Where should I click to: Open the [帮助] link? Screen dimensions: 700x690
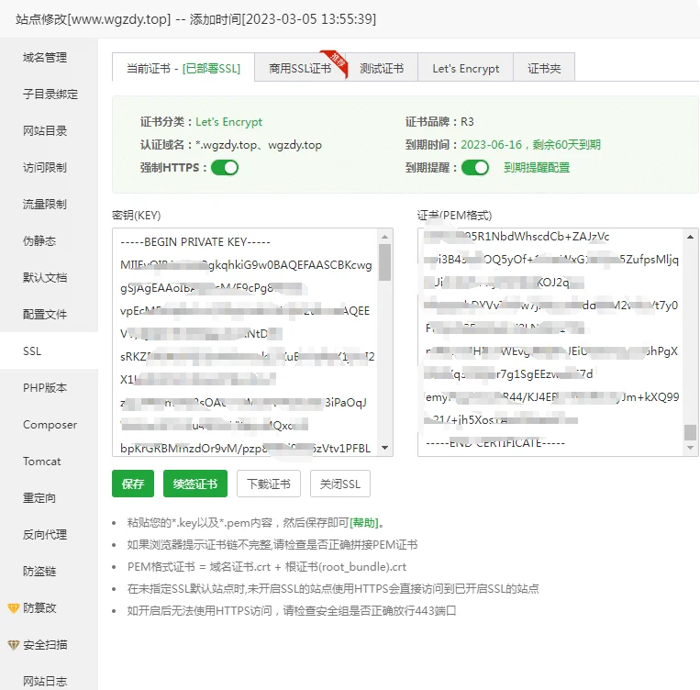364,522
